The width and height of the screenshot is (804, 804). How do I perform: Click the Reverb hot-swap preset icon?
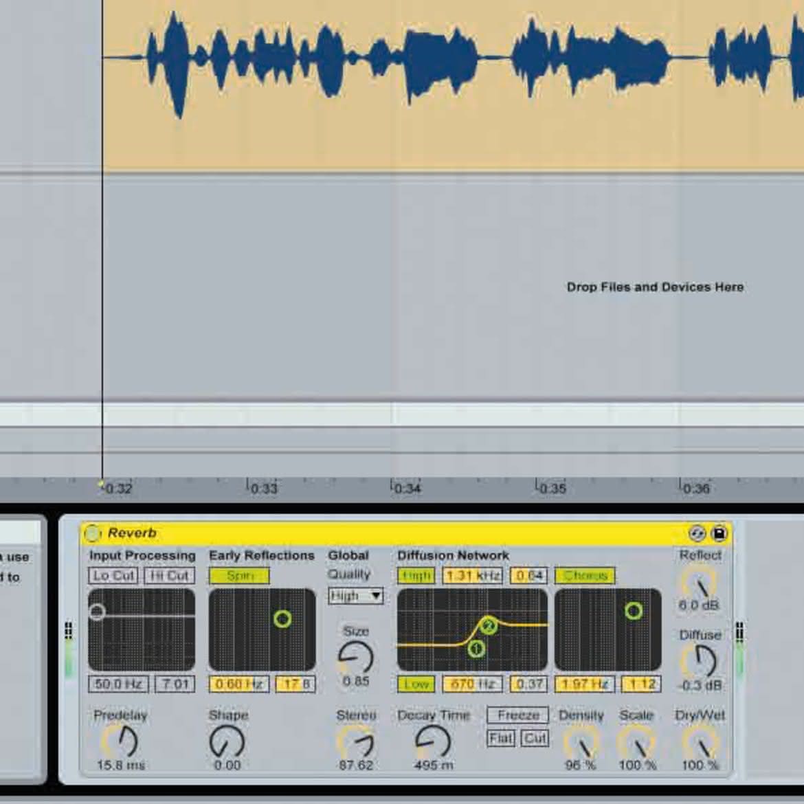pyautogui.click(x=697, y=534)
